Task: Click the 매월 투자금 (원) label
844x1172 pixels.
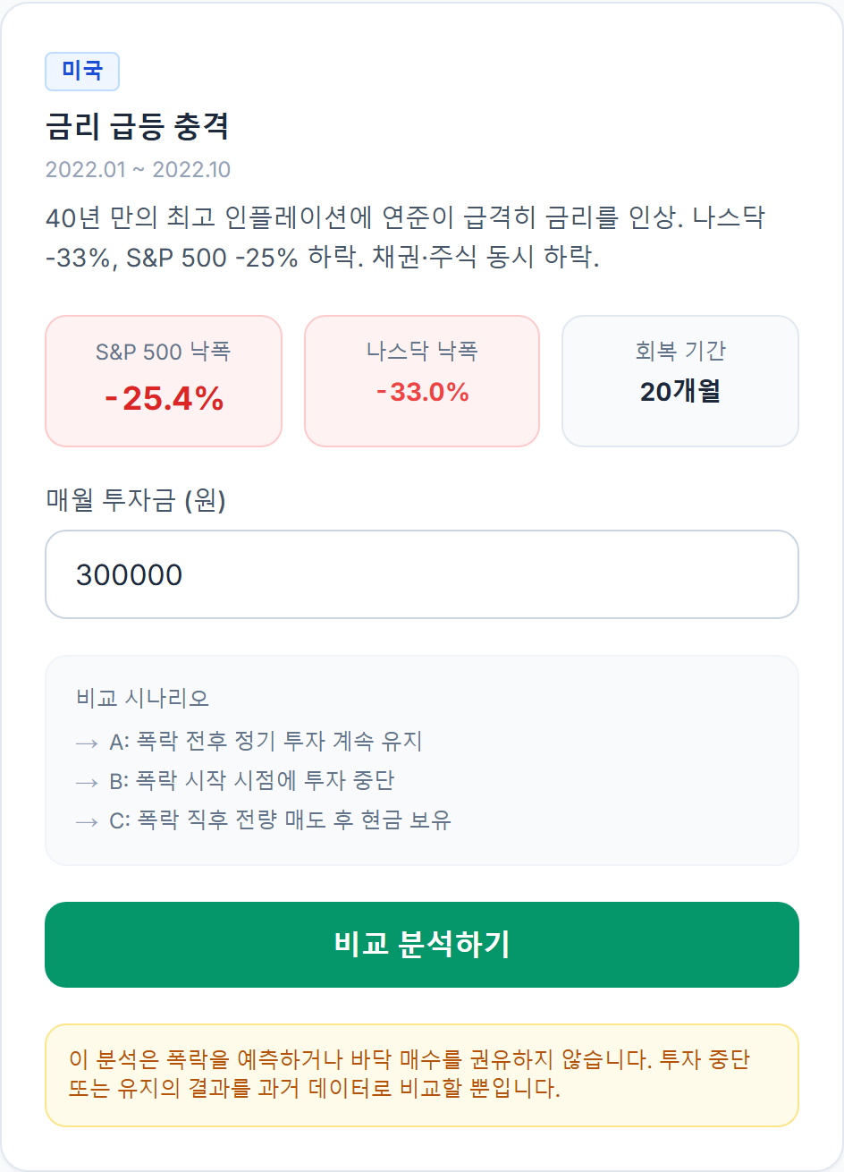Action: (x=136, y=499)
